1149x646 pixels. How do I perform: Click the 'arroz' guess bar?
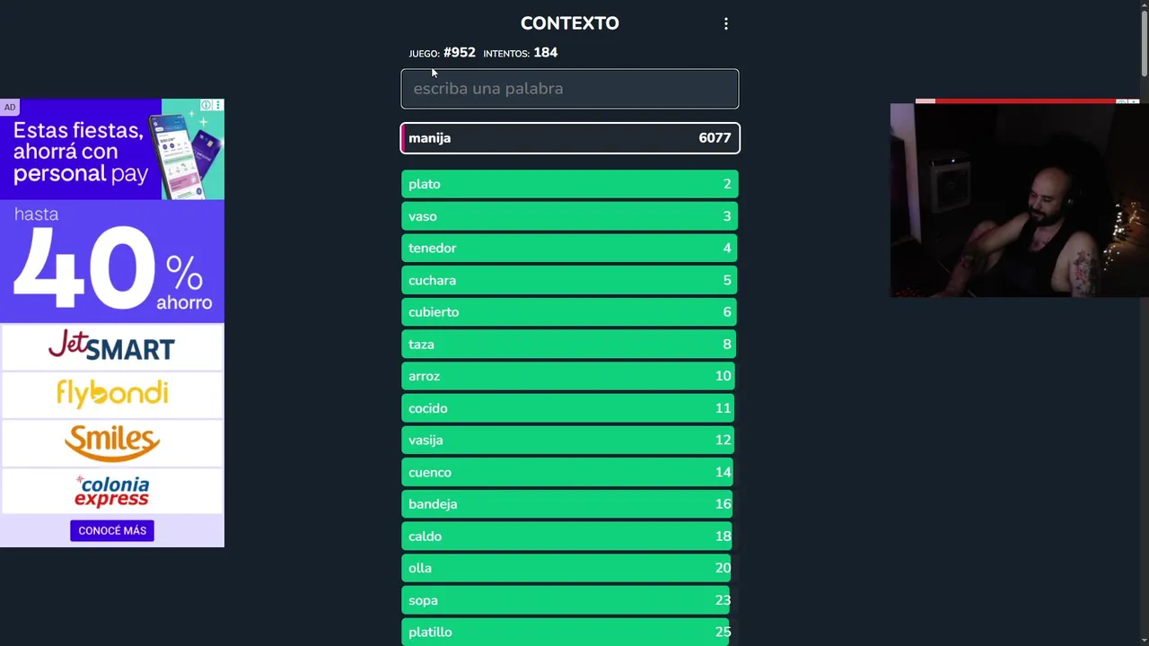click(569, 376)
